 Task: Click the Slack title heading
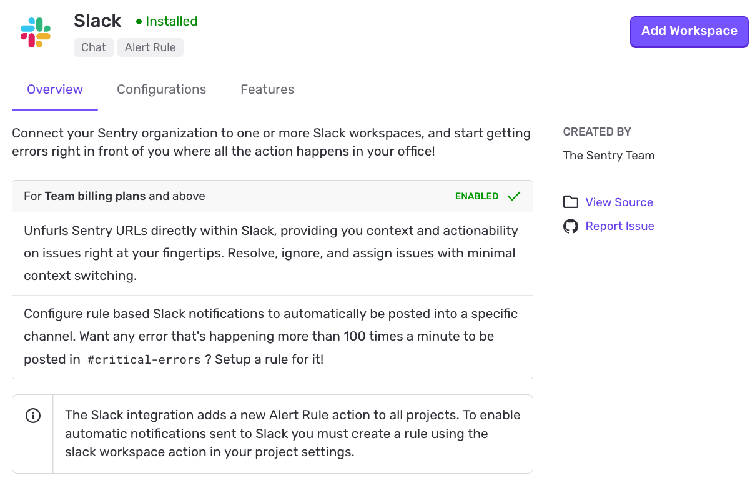tap(97, 21)
